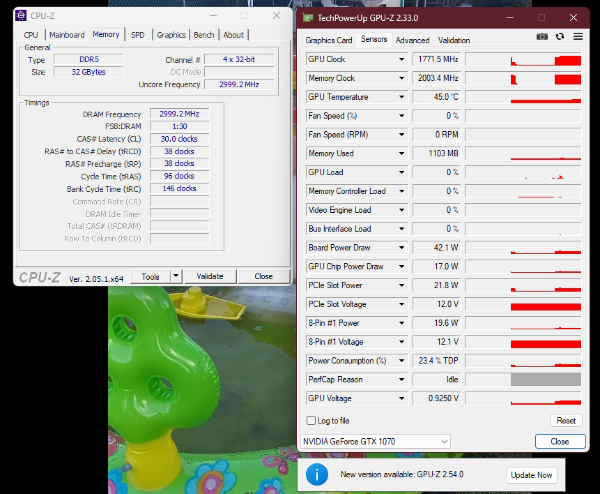Open the Power Consumption (%) dropdown
This screenshot has height=494, width=600.
point(401,361)
